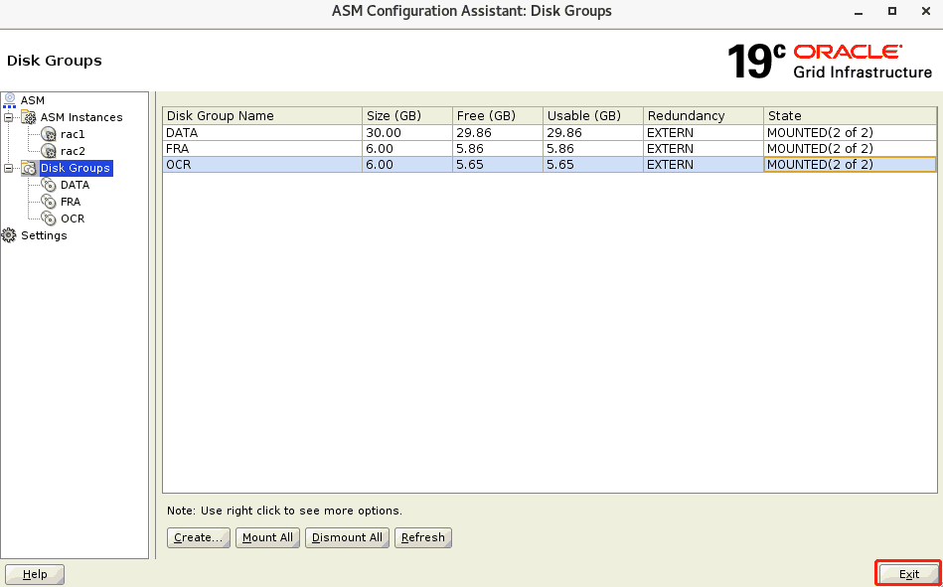Click the 5.65 Free cell of OCR

(x=498, y=164)
